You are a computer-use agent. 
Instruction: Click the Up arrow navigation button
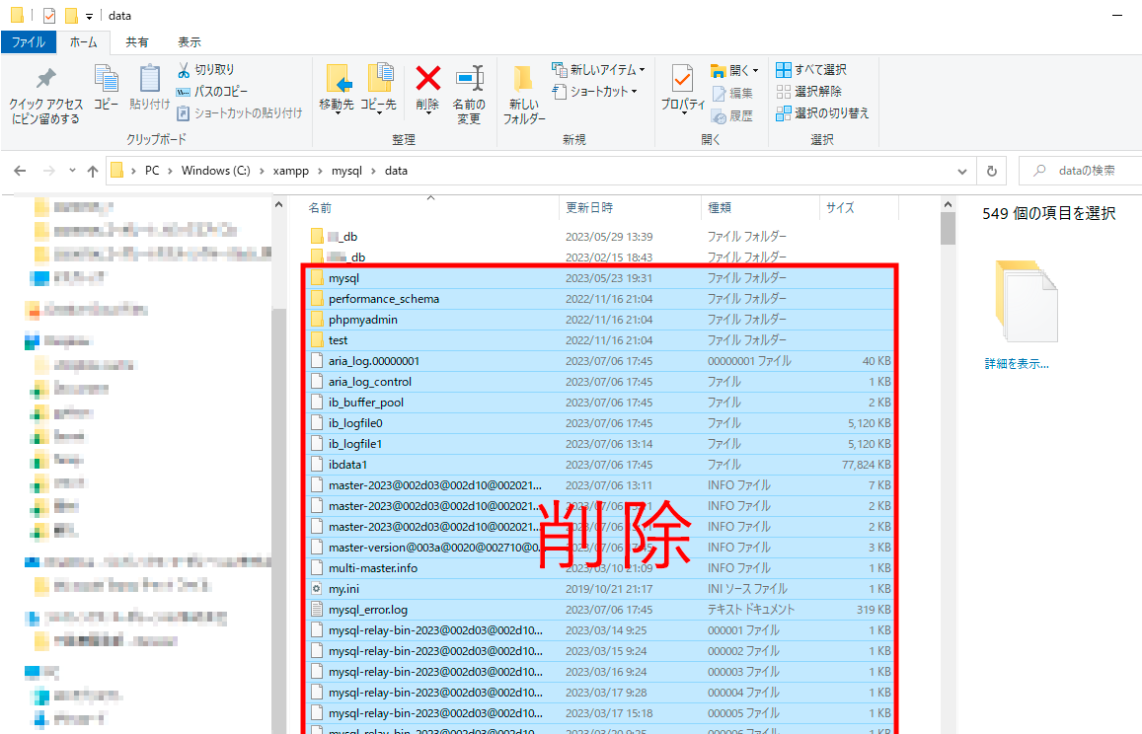[93, 171]
